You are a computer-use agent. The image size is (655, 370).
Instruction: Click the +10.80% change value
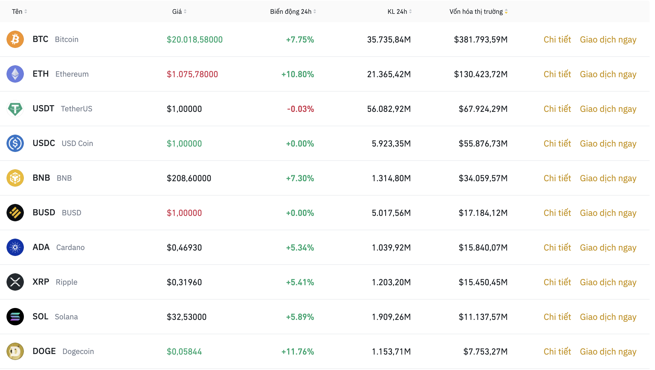[297, 74]
